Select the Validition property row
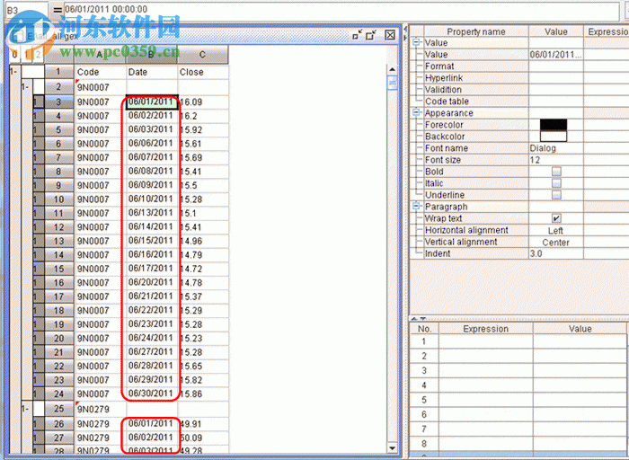This screenshot has width=629, height=460. [475, 90]
